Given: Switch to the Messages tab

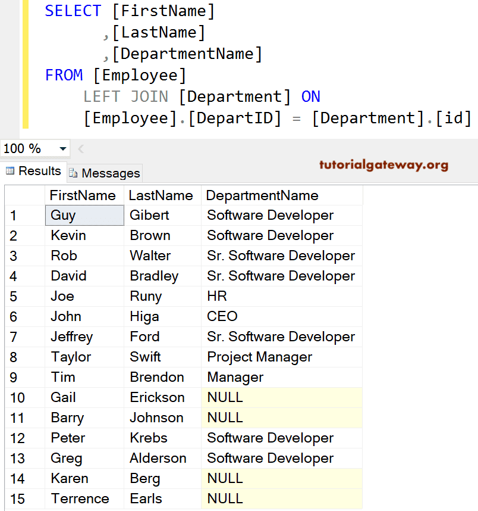Looking at the screenshot, I should point(105,173).
